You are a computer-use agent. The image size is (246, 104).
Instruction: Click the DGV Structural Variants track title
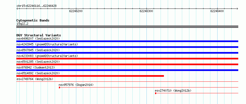39,35
